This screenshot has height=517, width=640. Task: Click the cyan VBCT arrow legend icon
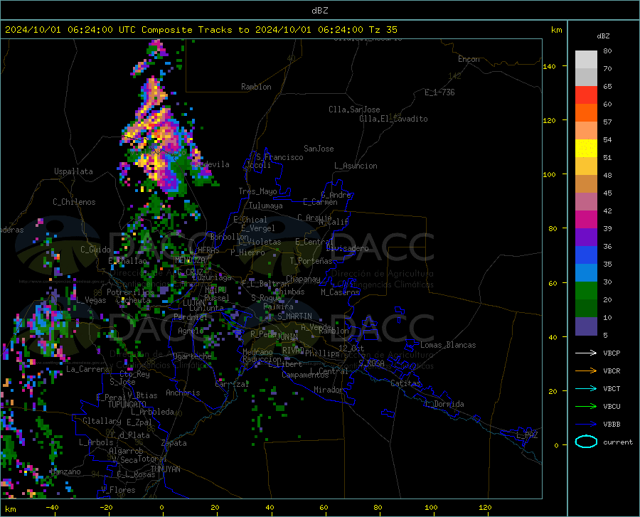pyautogui.click(x=586, y=388)
